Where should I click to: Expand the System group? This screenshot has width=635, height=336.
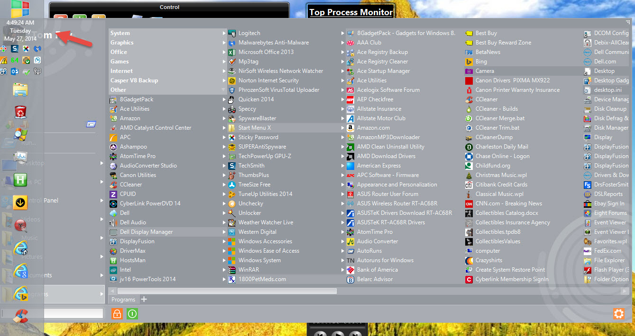120,33
